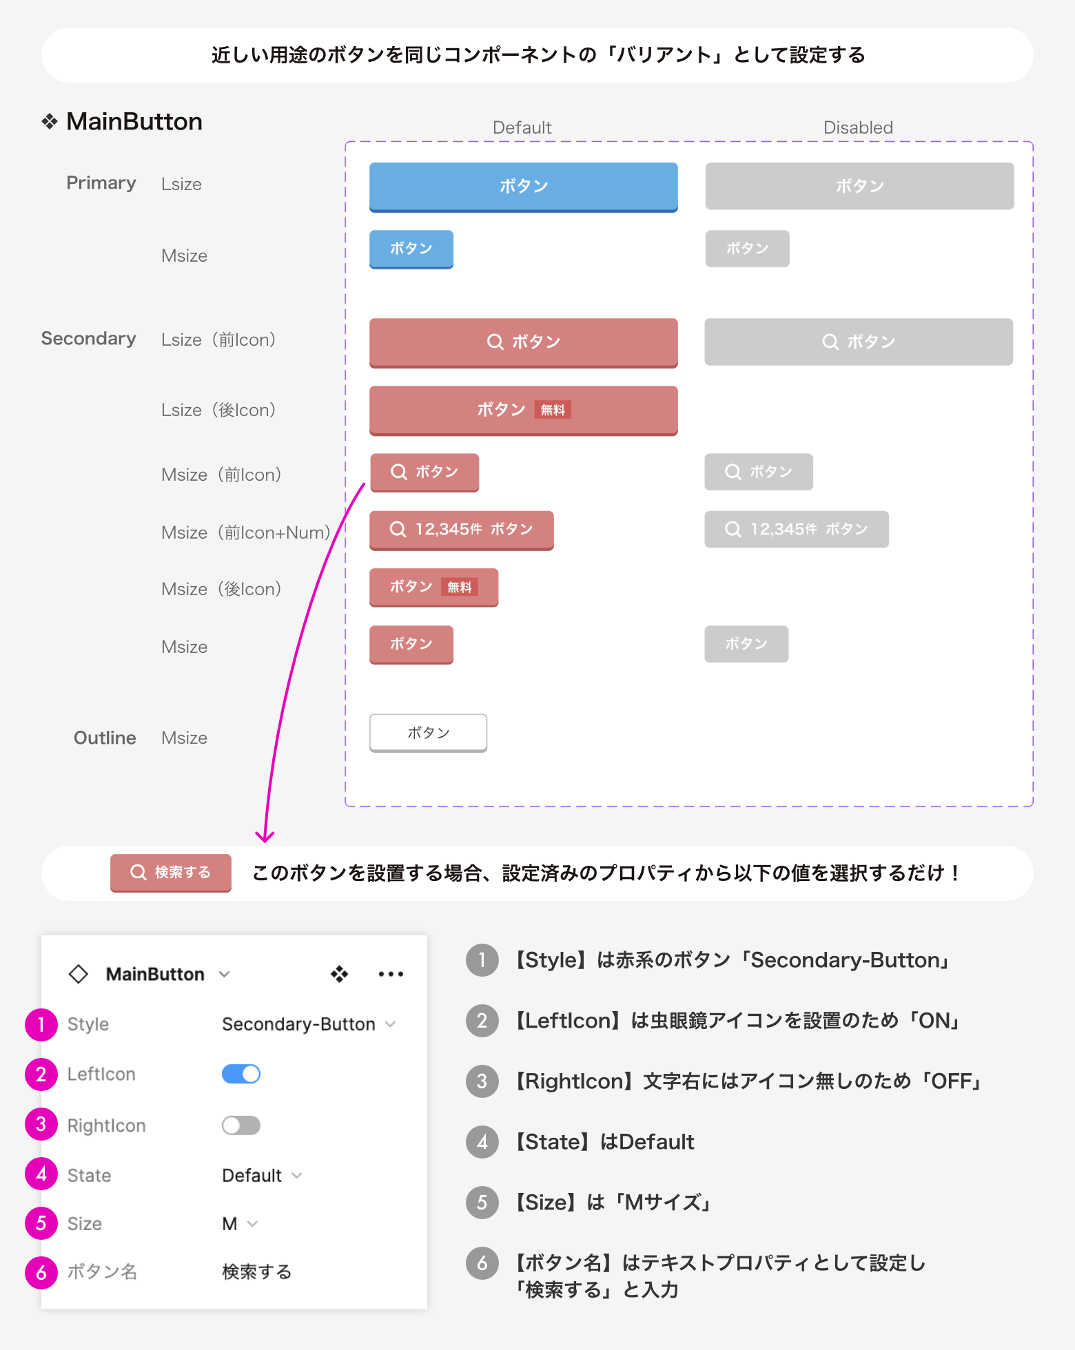
Task: Click the 無料 badge on the Lsize 後Icon button
Action: pos(553,410)
